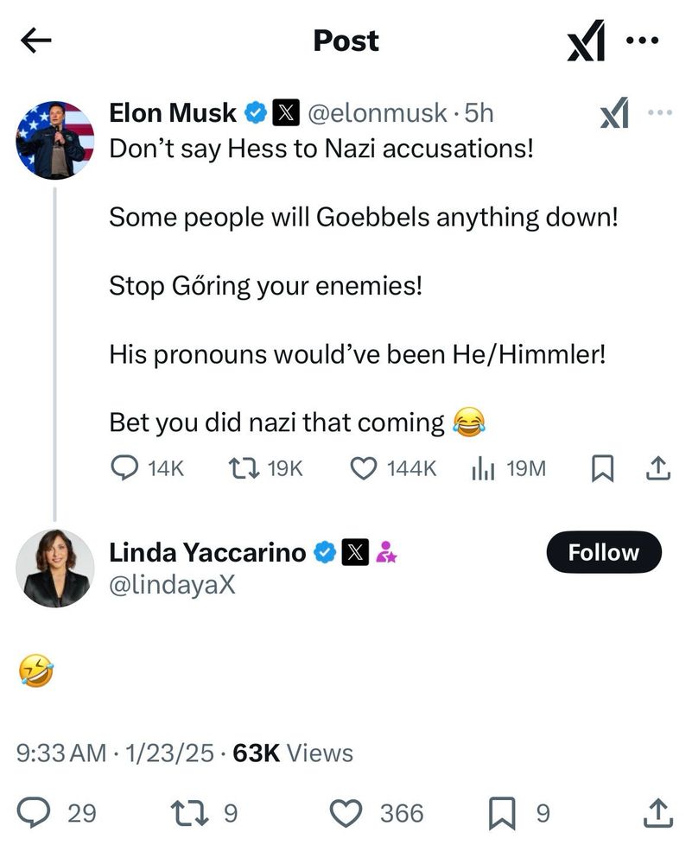Open Linda Yaccarino's profile picture
692x864 pixels.
click(x=55, y=568)
